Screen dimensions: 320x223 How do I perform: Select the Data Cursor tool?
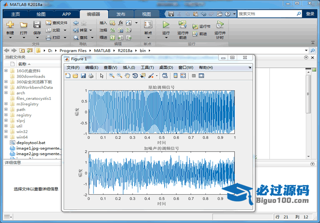pos(143,76)
